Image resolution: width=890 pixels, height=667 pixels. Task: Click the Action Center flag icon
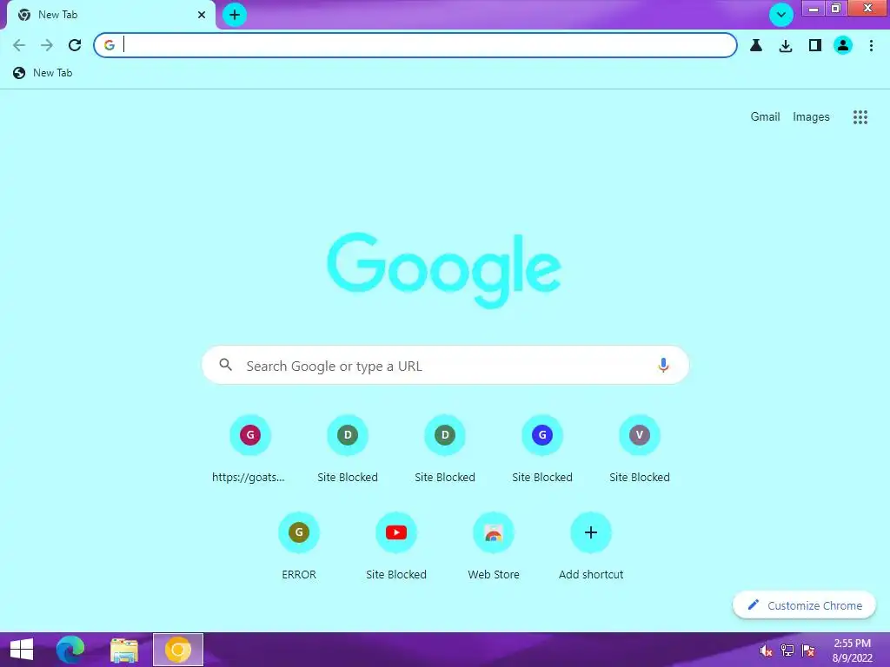click(808, 650)
